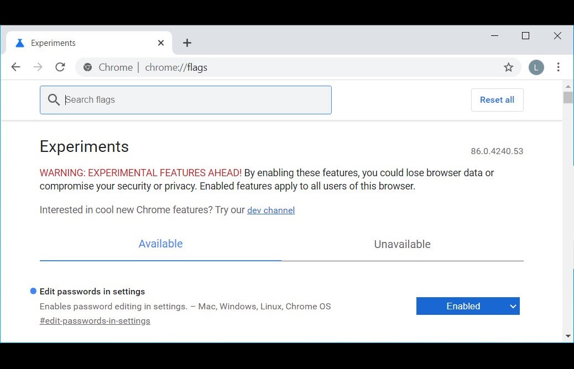Click the version number 86.0.4240.53
Viewport: 574px width, 369px height.
pos(497,151)
